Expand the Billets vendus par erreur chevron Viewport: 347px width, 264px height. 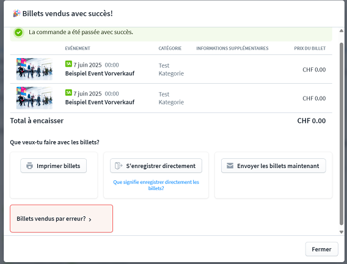coord(90,219)
